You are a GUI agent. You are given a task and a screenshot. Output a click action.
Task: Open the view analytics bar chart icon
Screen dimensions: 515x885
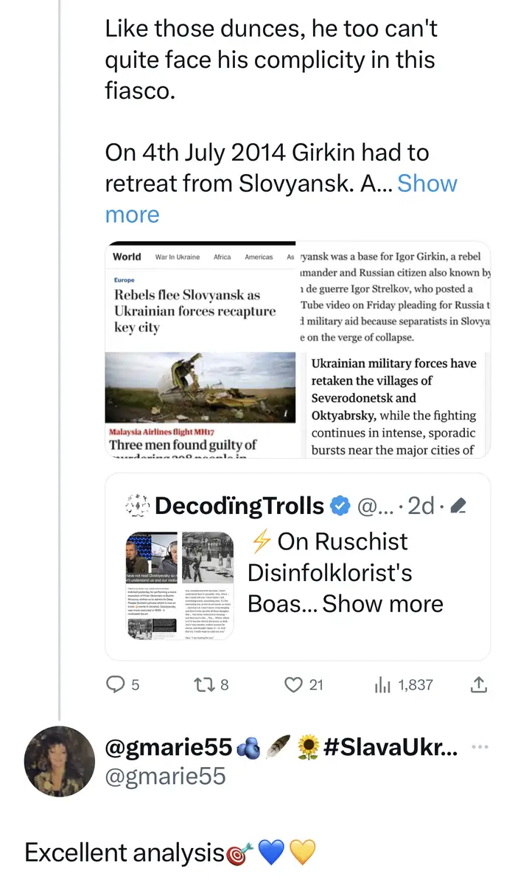[382, 684]
